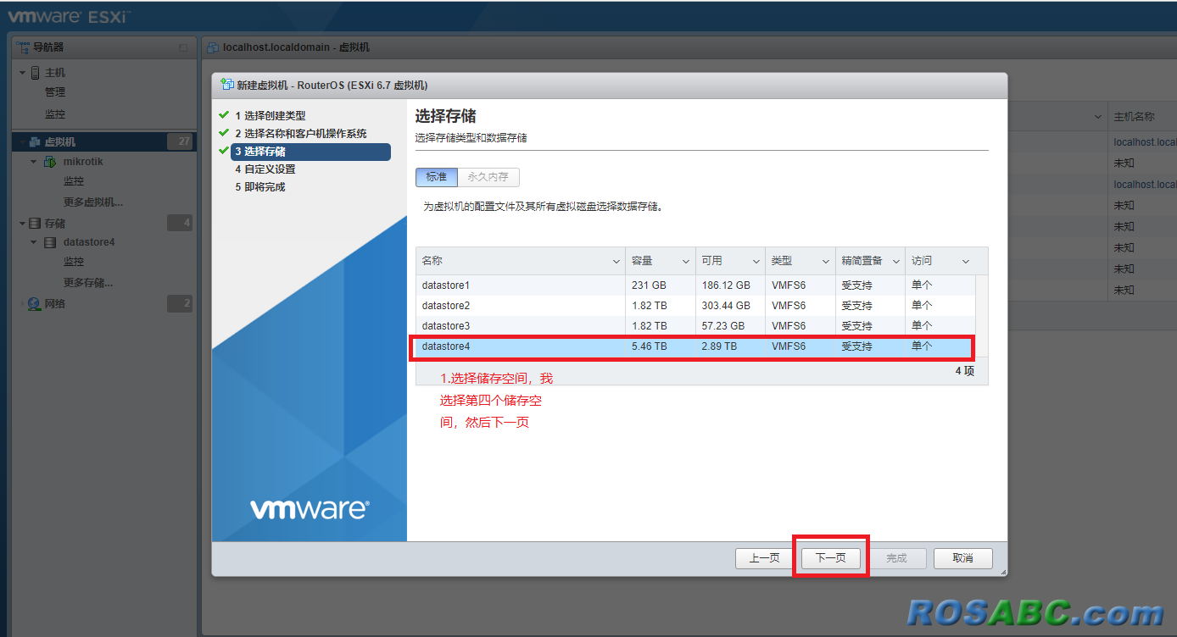The width and height of the screenshot is (1177, 637).
Task: Go to step 2 选择名称和客户机操作系统
Action: coord(301,134)
